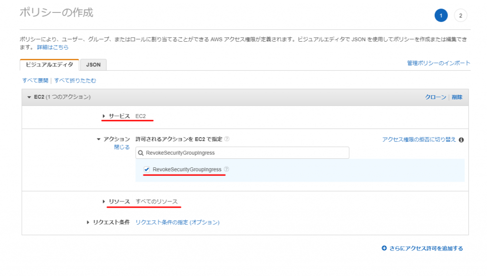The image size is (487, 276).
Task: Click the magnifier icon in action search
Action: pos(141,153)
